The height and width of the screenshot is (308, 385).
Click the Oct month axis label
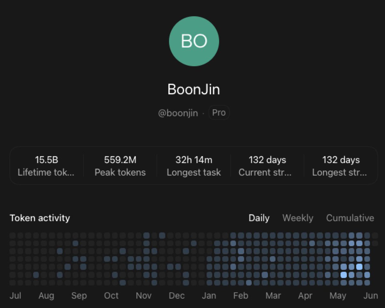point(111,296)
